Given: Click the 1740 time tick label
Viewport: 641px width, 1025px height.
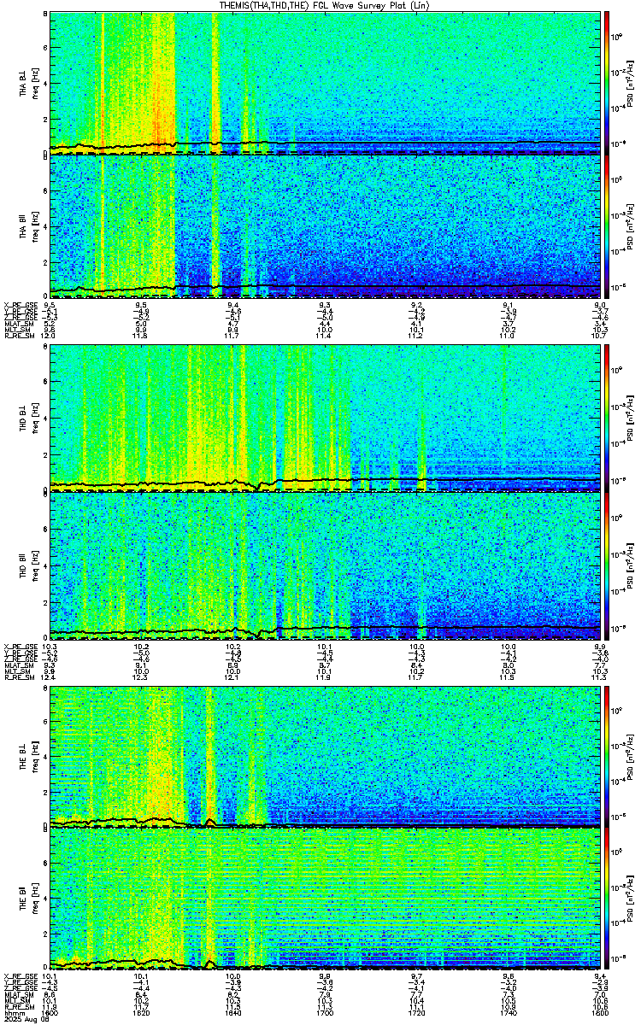Looking at the screenshot, I should coord(509,1013).
